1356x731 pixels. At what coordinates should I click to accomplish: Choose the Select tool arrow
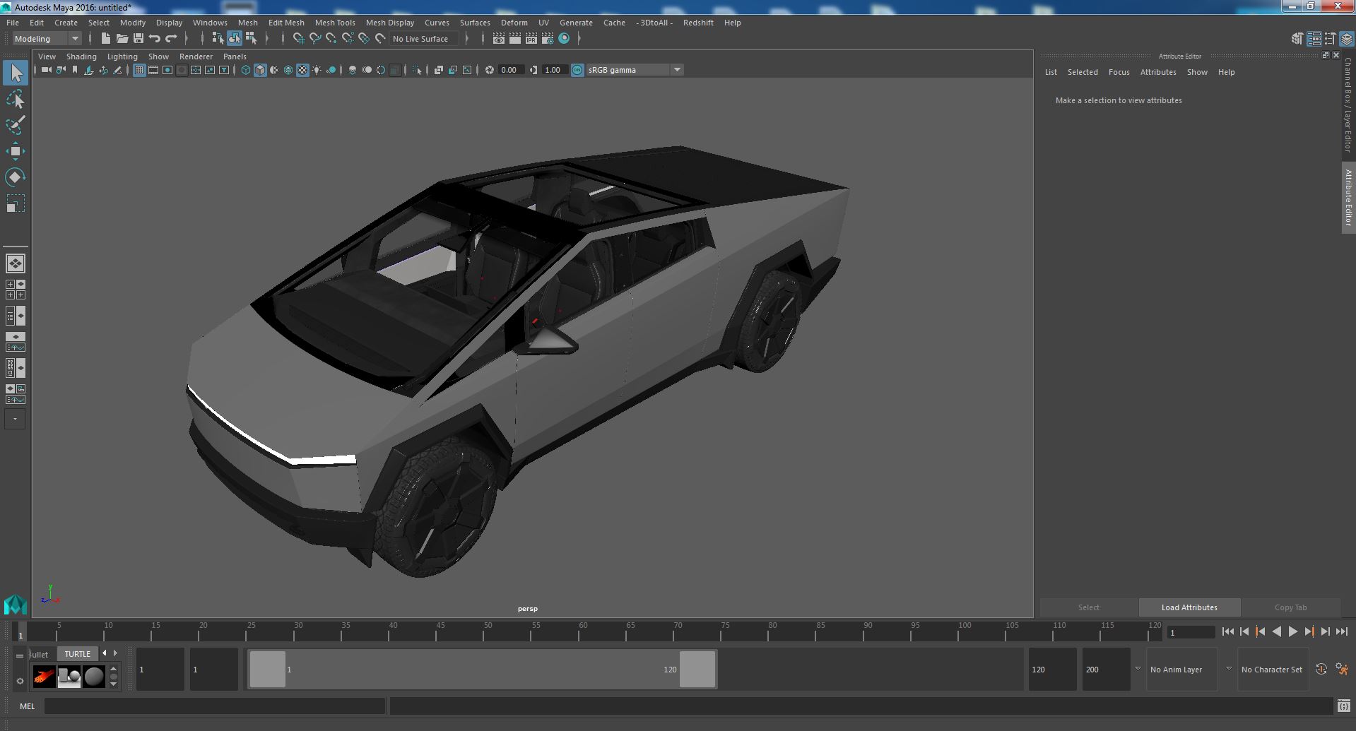[x=16, y=73]
